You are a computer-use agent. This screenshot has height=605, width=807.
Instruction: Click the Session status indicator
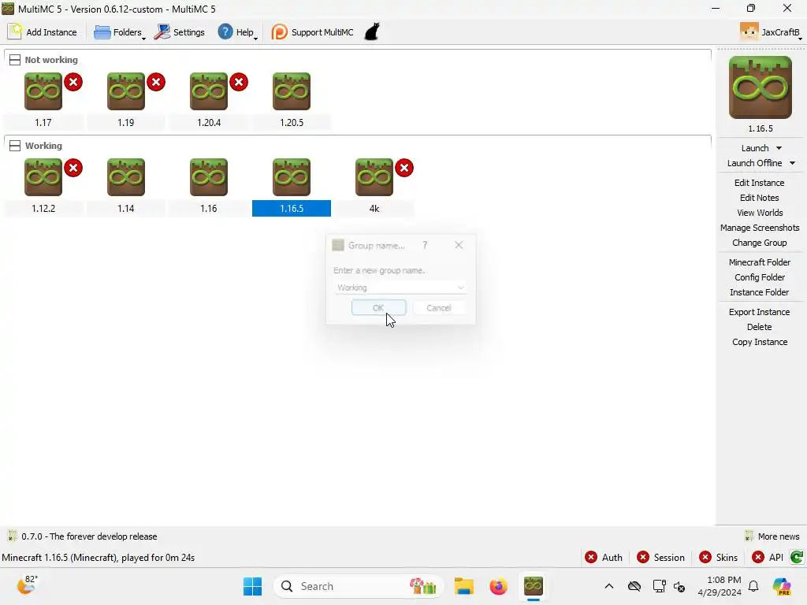pos(661,557)
